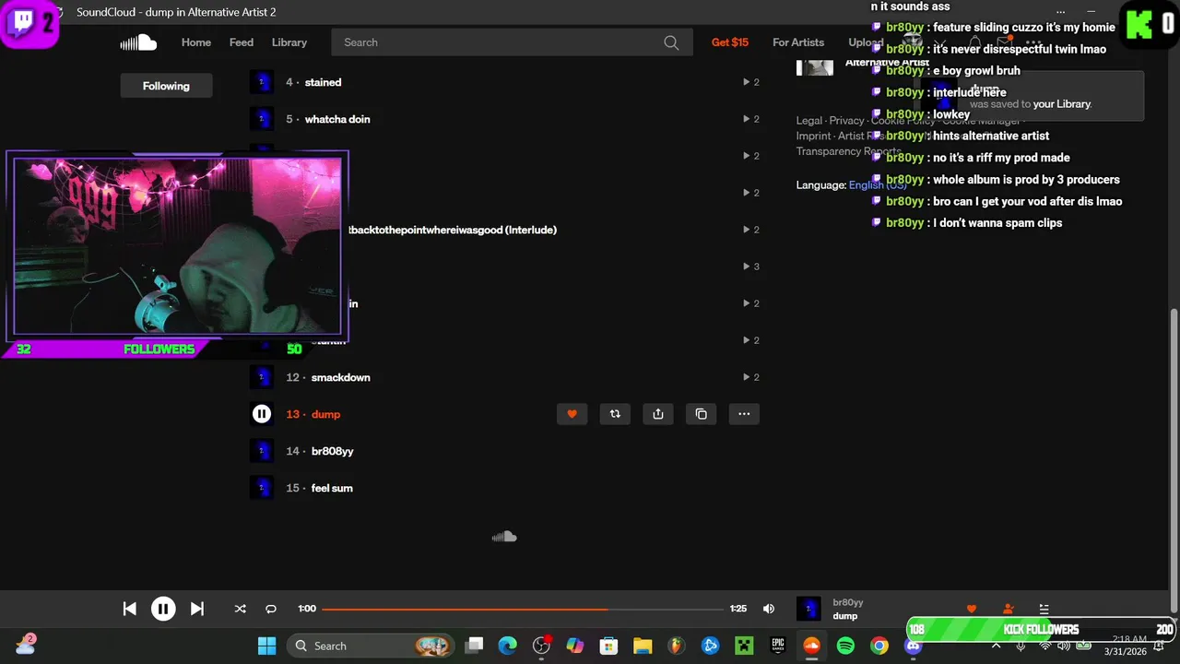
Task: Open the dump track link in the player bar
Action: (845, 616)
